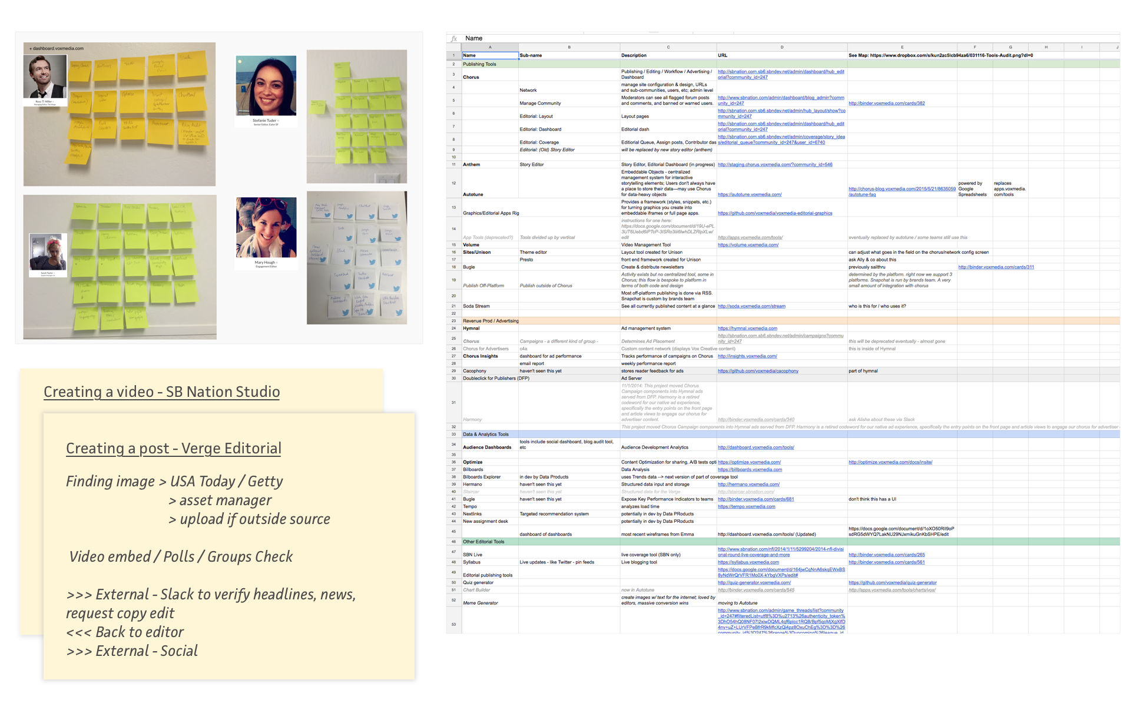Viewport: 1133px width, 703px height.
Task: Select 'Ad management system' description cell
Action: pos(668,329)
